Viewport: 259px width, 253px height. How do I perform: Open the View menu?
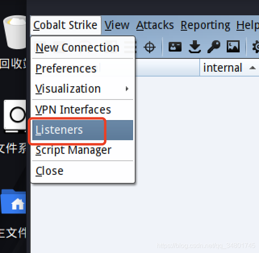(117, 25)
